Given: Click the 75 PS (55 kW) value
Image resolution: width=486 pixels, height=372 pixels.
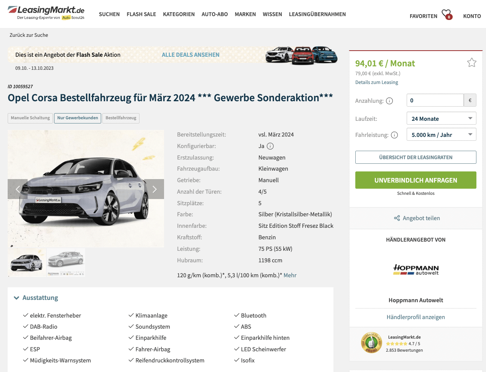Looking at the screenshot, I should point(275,249).
